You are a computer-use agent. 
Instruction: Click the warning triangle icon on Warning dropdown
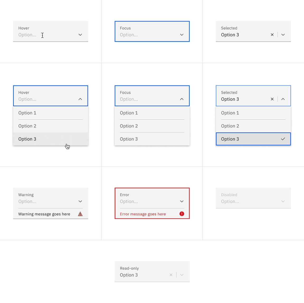(x=80, y=214)
